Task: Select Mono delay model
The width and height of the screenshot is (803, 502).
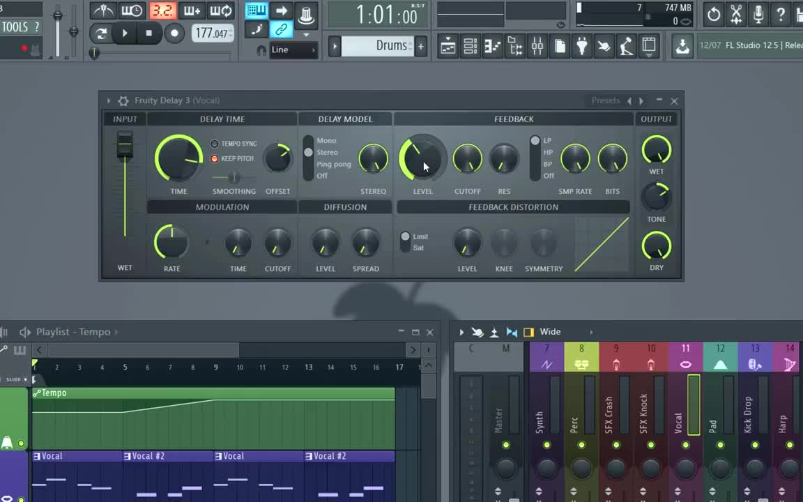Action: tap(326, 141)
